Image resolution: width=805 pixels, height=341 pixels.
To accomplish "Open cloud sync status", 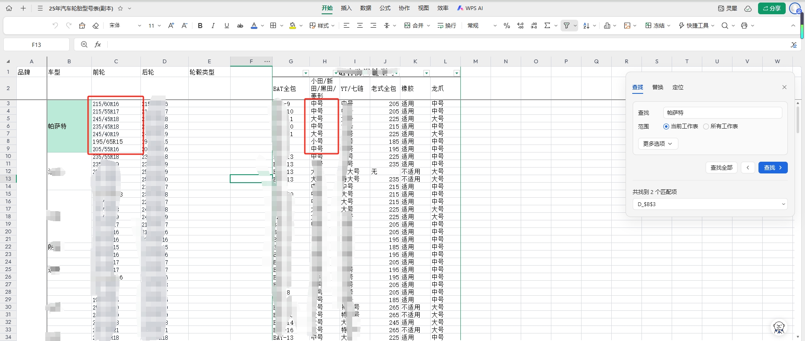I will point(748,8).
